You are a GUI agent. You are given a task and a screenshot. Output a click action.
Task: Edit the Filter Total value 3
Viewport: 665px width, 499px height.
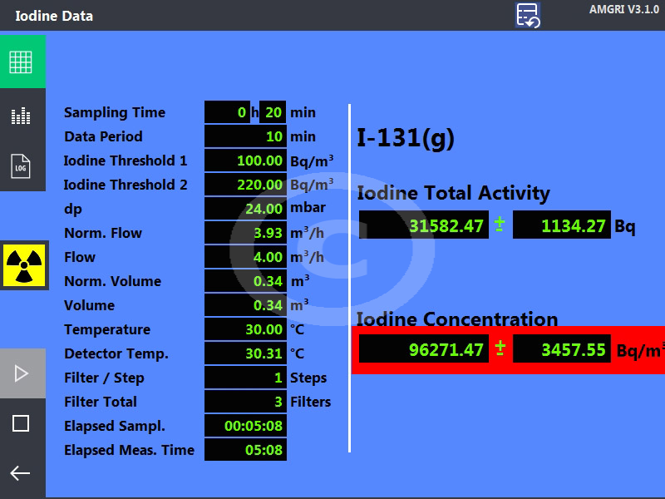tap(245, 402)
